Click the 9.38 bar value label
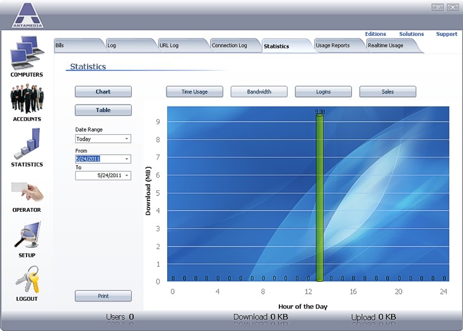Screen dimensions: 463x331 (x=320, y=112)
